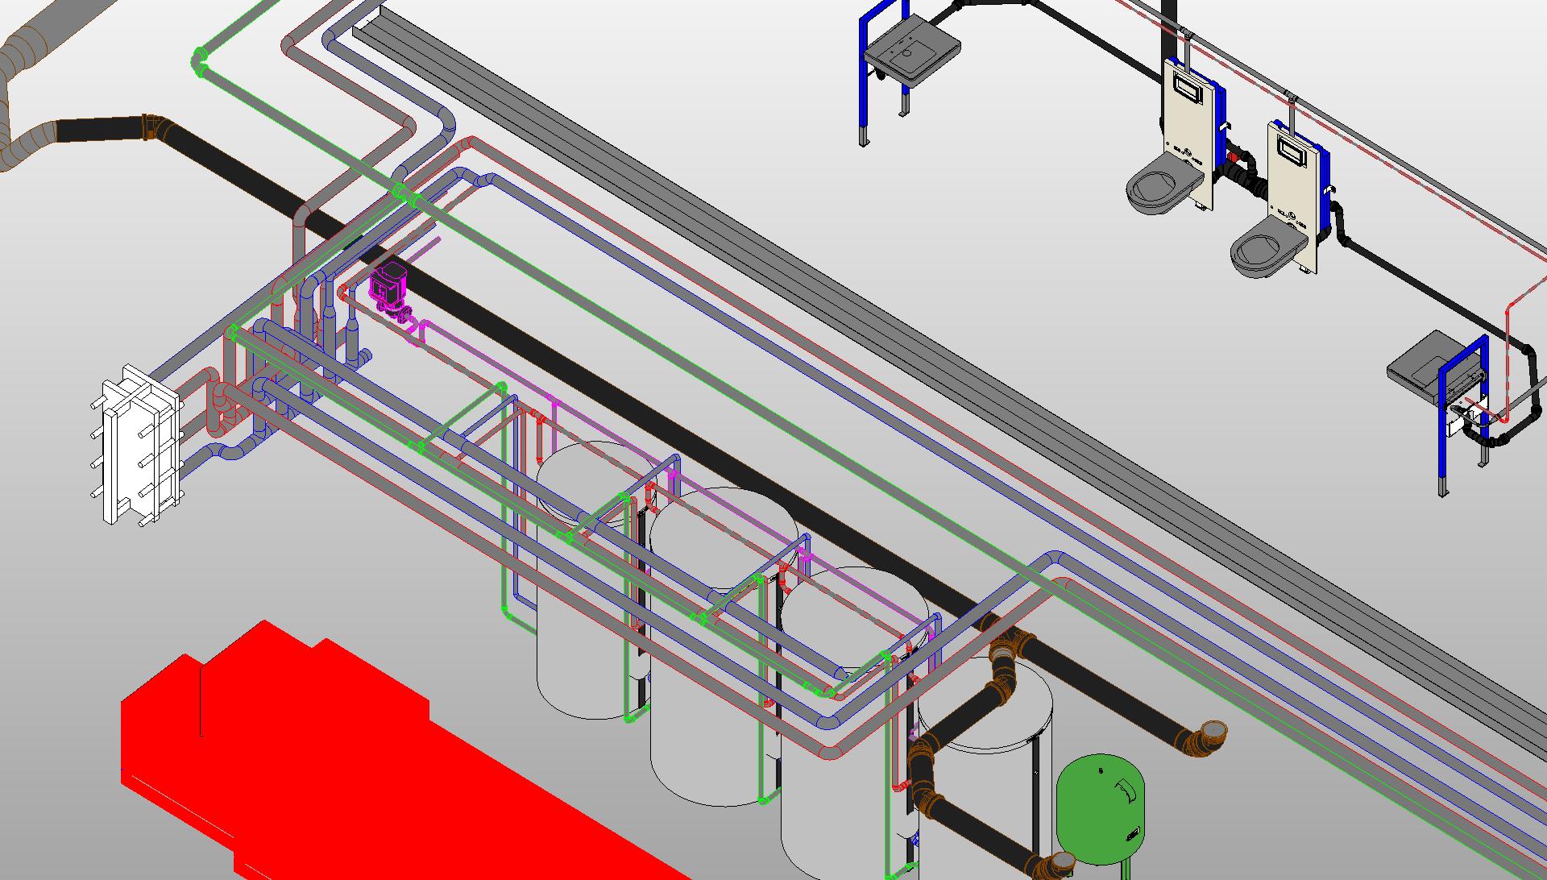The image size is (1547, 880).
Task: Click the green pipe elbow top-left
Action: pos(199,61)
